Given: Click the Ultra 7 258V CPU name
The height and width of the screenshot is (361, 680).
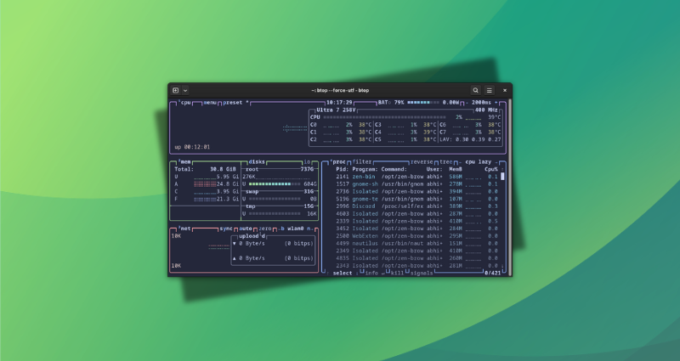Looking at the screenshot, I should coord(336,110).
